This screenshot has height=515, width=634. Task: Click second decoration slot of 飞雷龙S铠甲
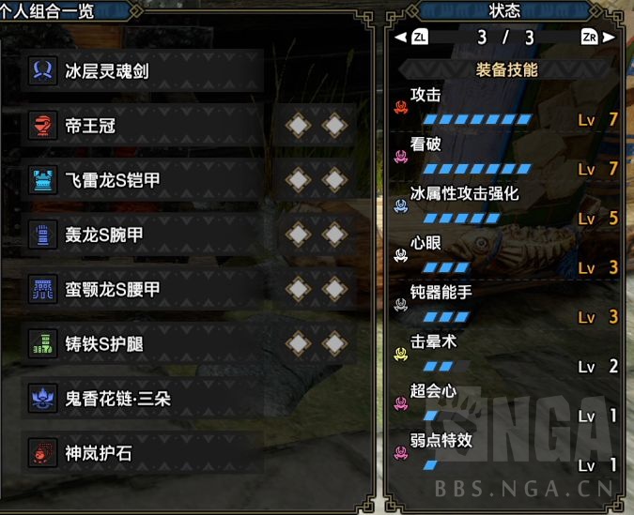[x=334, y=180]
